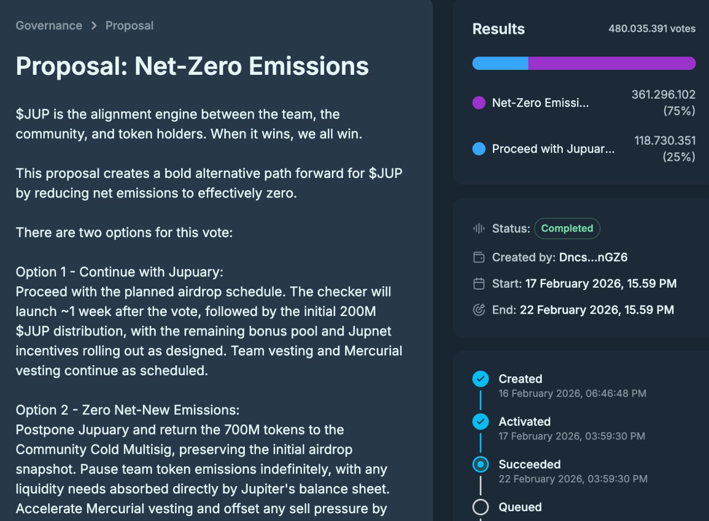Click the Succeeded timeline step marker
This screenshot has height=521, width=709.
click(480, 464)
